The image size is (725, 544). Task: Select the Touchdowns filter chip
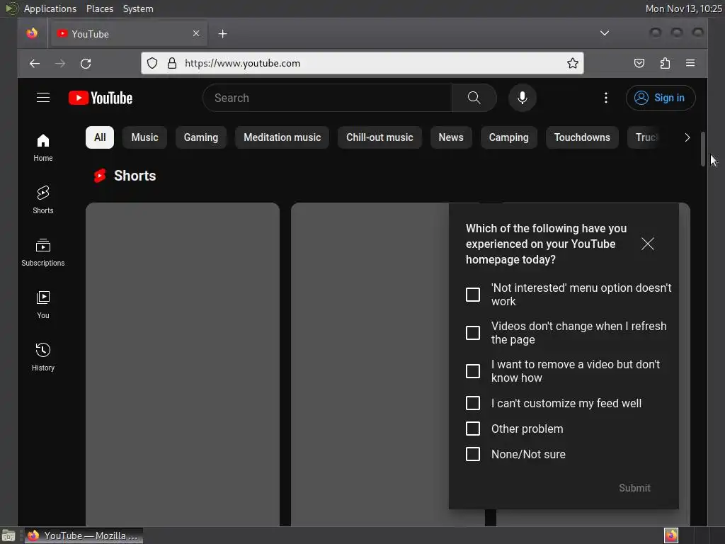(582, 137)
